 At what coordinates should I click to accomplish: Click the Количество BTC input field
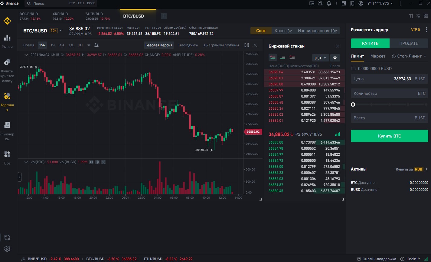point(390,93)
